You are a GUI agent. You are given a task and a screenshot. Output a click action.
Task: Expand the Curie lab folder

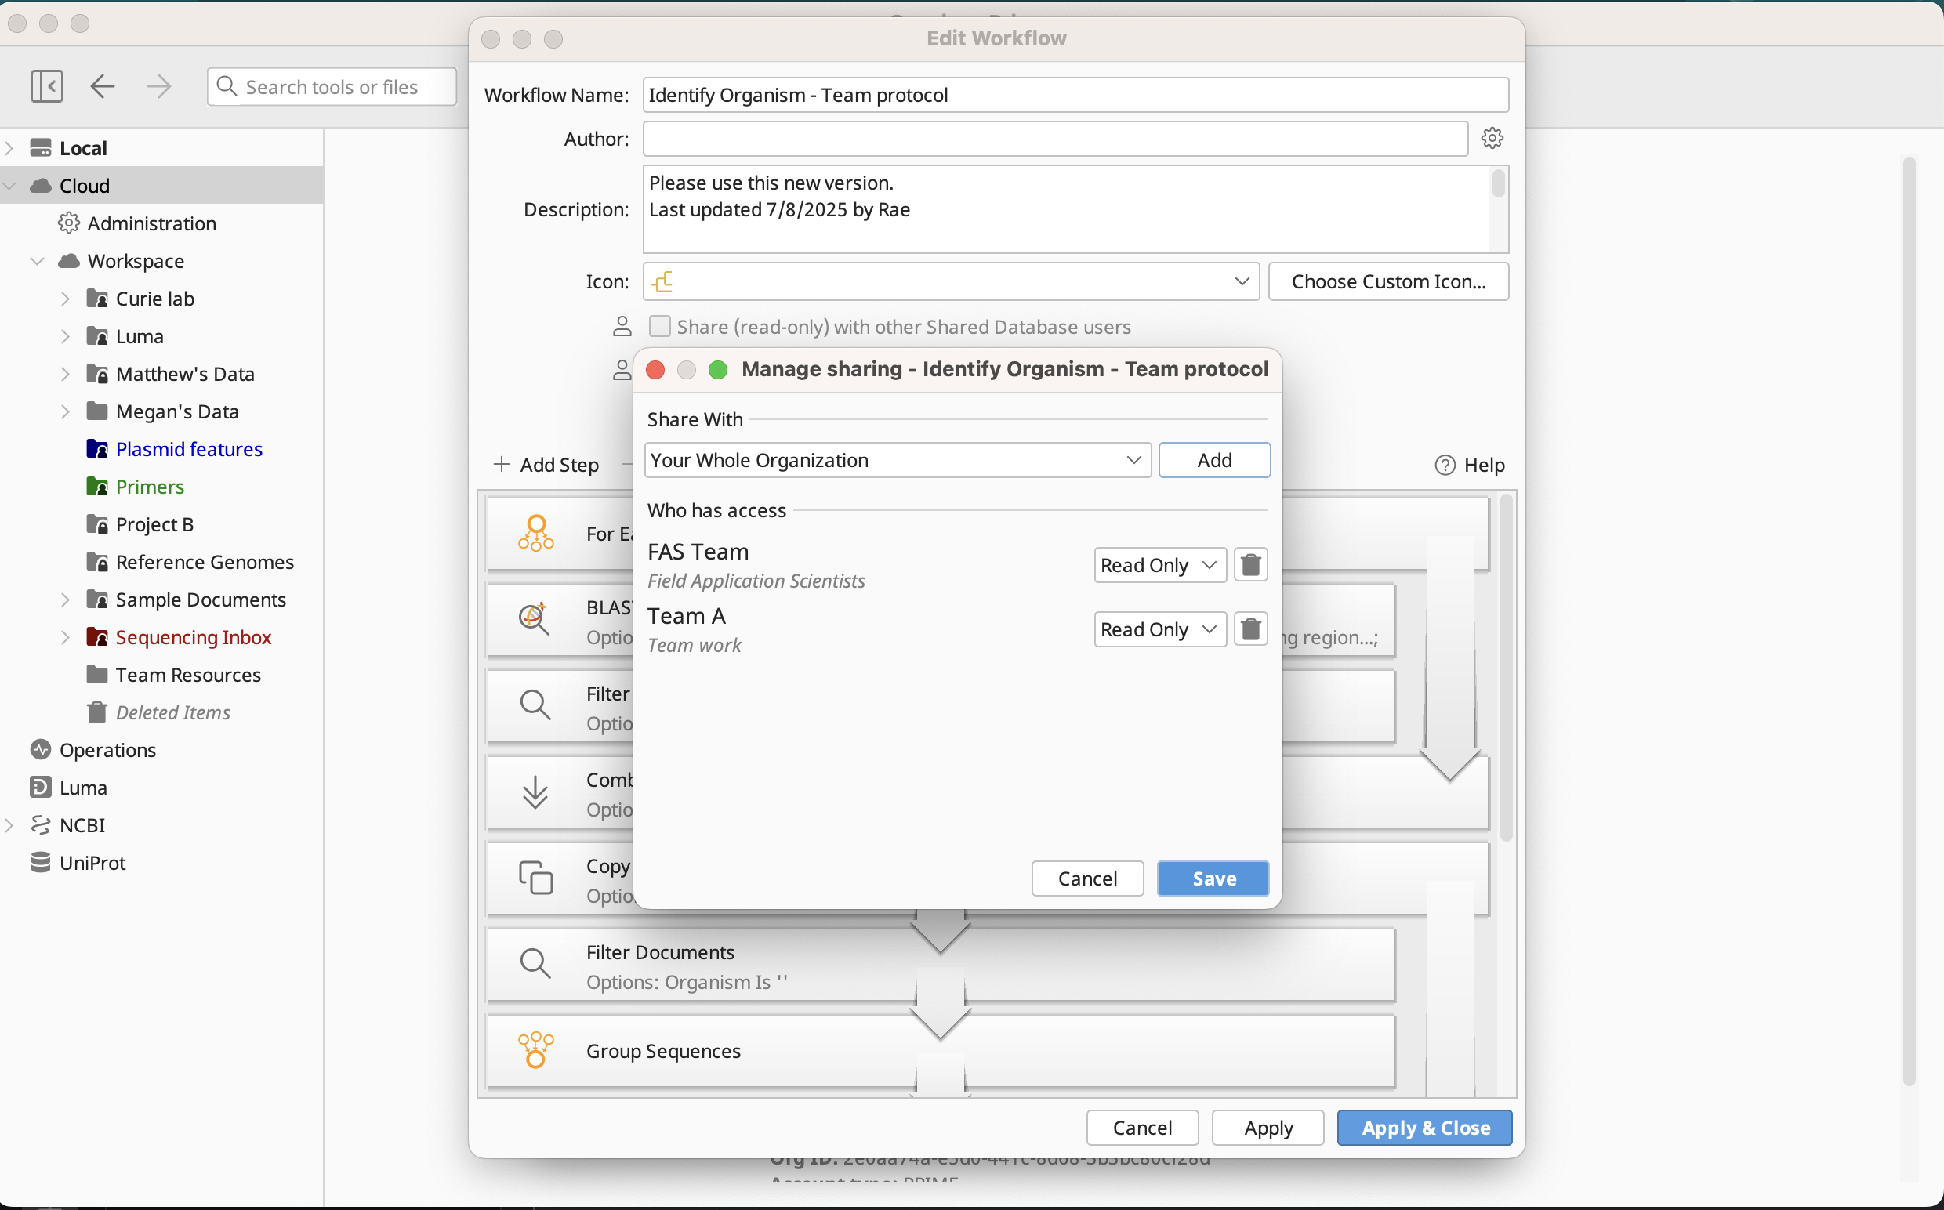point(66,299)
